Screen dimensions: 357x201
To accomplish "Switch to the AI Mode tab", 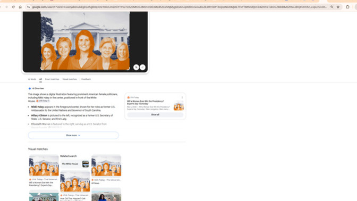I will [32, 79].
